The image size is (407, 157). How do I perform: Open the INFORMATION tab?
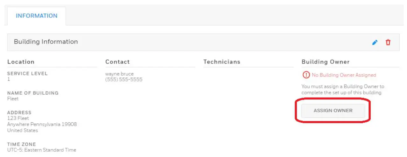tap(37, 16)
